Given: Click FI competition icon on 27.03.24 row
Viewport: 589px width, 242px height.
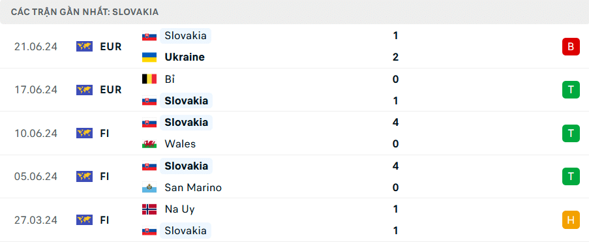Looking at the screenshot, I should click(x=84, y=220).
